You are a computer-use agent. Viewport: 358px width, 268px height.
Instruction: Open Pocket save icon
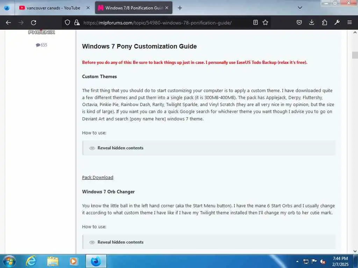pos(299,22)
